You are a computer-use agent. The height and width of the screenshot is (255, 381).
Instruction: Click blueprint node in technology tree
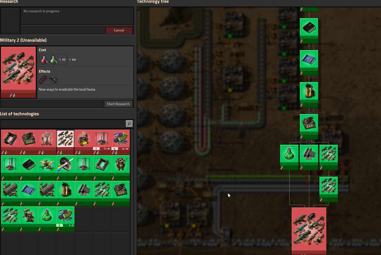point(309,63)
